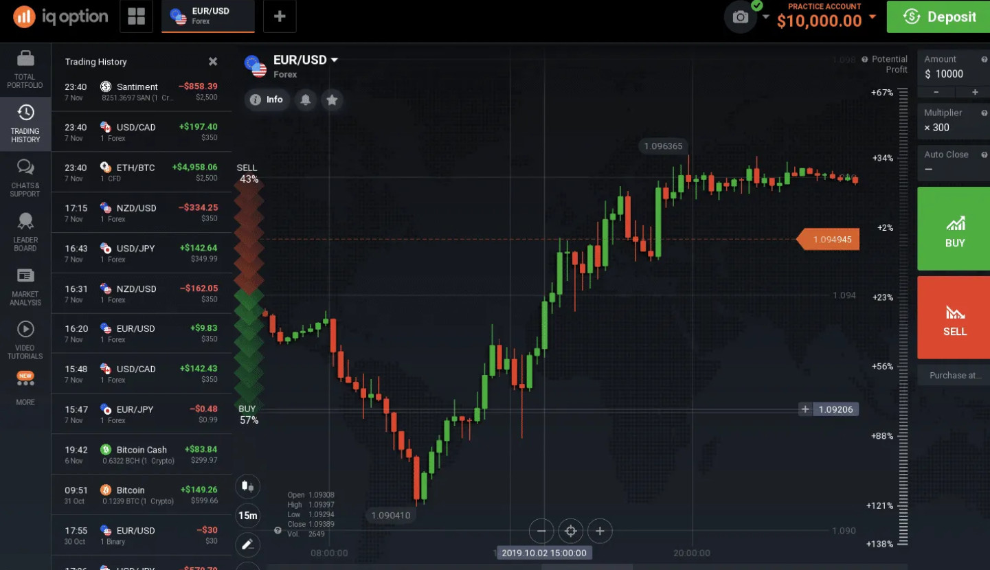Open the Auto Close setting
This screenshot has width=990, height=570.
[x=954, y=163]
